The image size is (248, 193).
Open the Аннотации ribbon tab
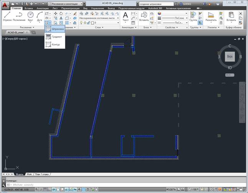[x=43, y=8]
